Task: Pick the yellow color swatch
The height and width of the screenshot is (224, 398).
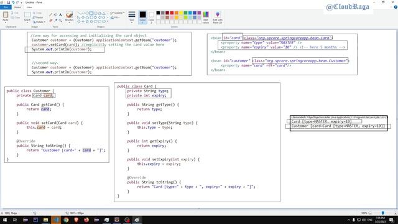Action: (181, 13)
